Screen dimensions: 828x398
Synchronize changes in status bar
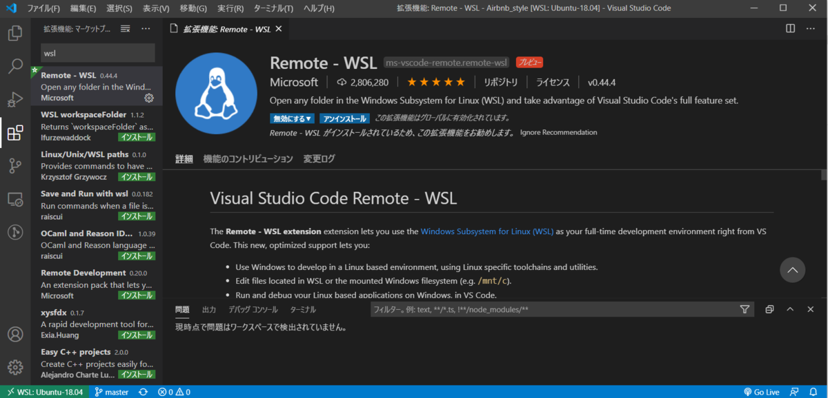(143, 392)
